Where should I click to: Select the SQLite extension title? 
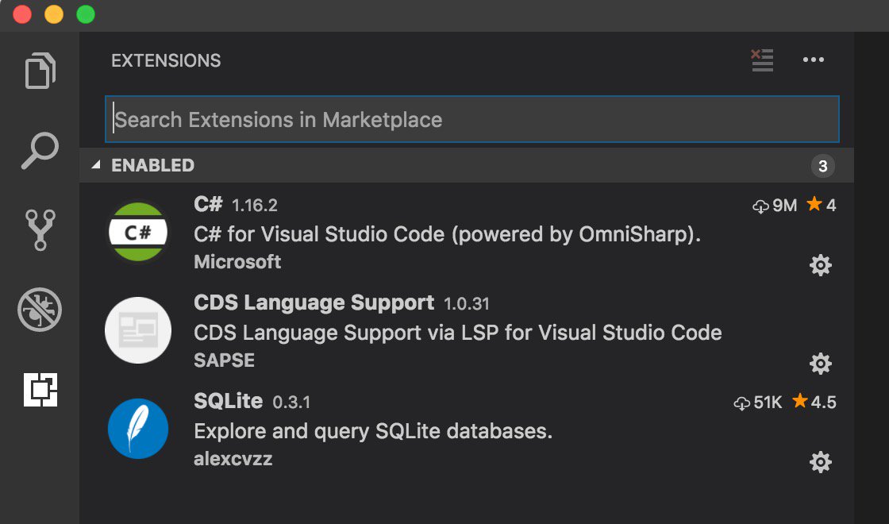[228, 401]
